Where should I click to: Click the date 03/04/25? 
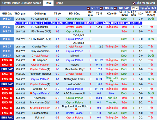(20, 113)
